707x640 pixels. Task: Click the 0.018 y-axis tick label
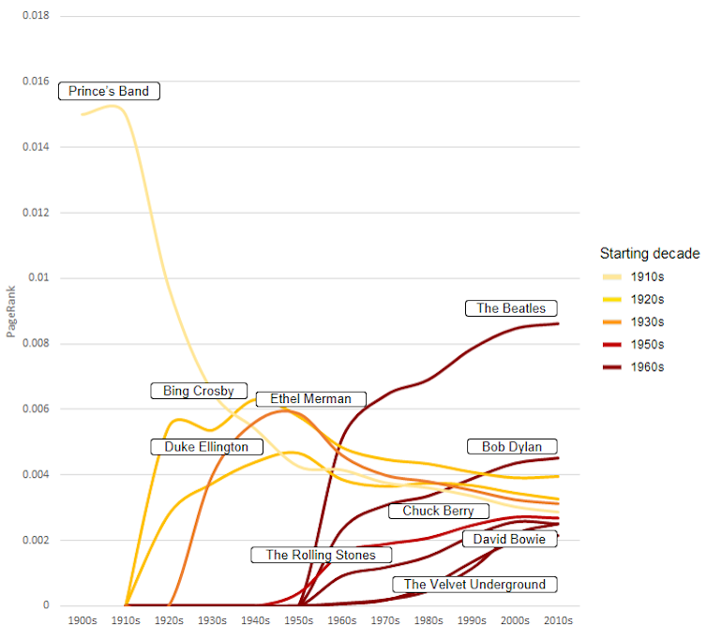(36, 17)
